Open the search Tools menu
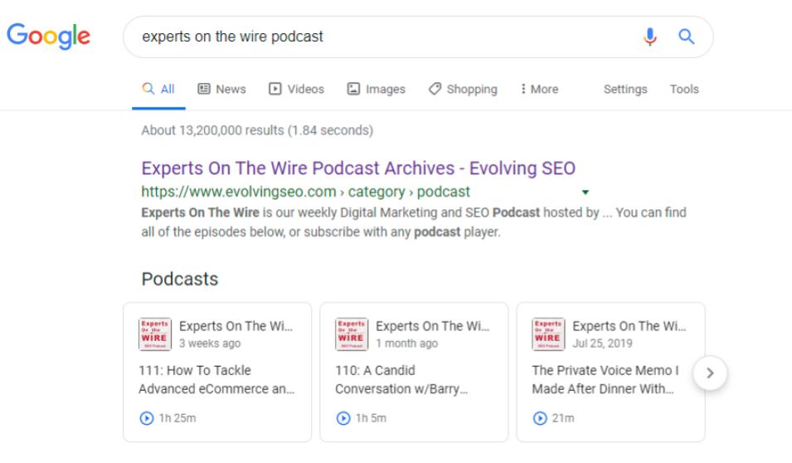The height and width of the screenshot is (463, 792). coord(684,90)
